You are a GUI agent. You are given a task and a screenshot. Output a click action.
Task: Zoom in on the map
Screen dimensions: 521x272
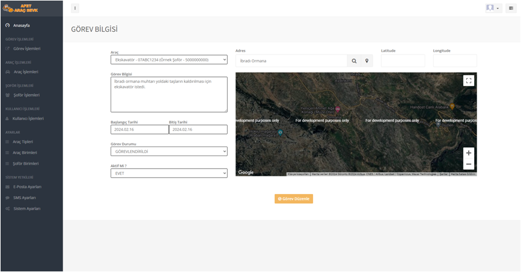pyautogui.click(x=469, y=153)
